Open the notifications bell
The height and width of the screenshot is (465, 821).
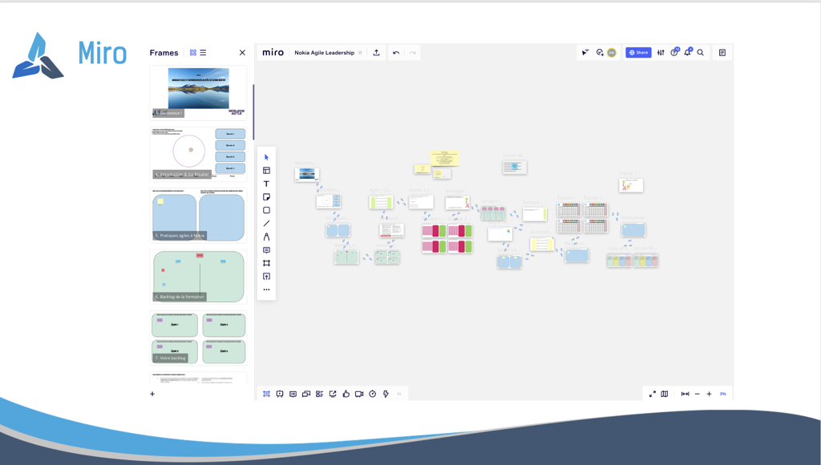(x=687, y=53)
